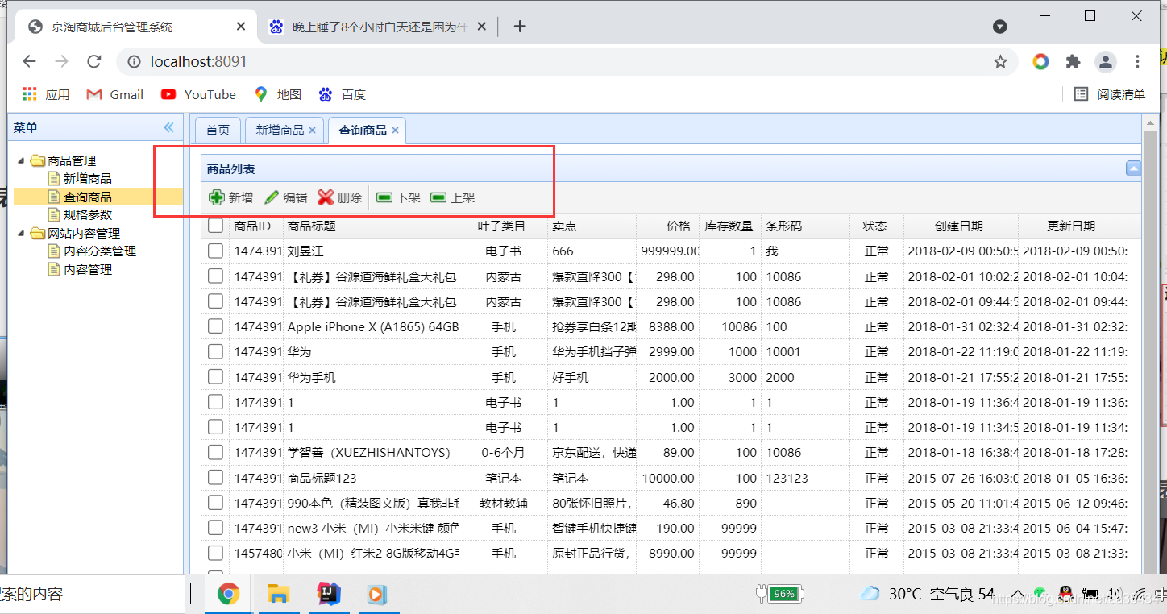
Task: Open the 应用 apps shortcut
Action: [x=46, y=94]
